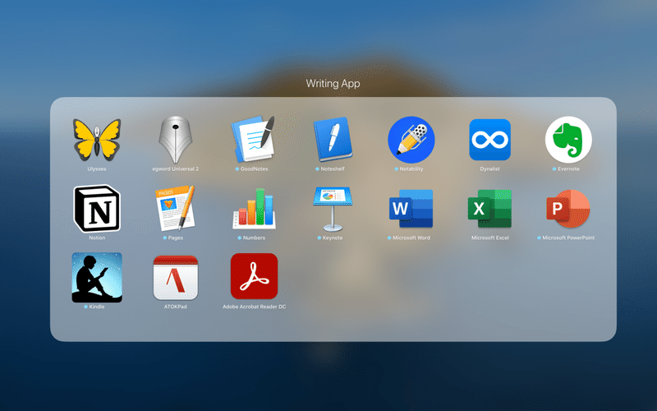Click the Notion name label
The image size is (657, 411).
coord(97,238)
